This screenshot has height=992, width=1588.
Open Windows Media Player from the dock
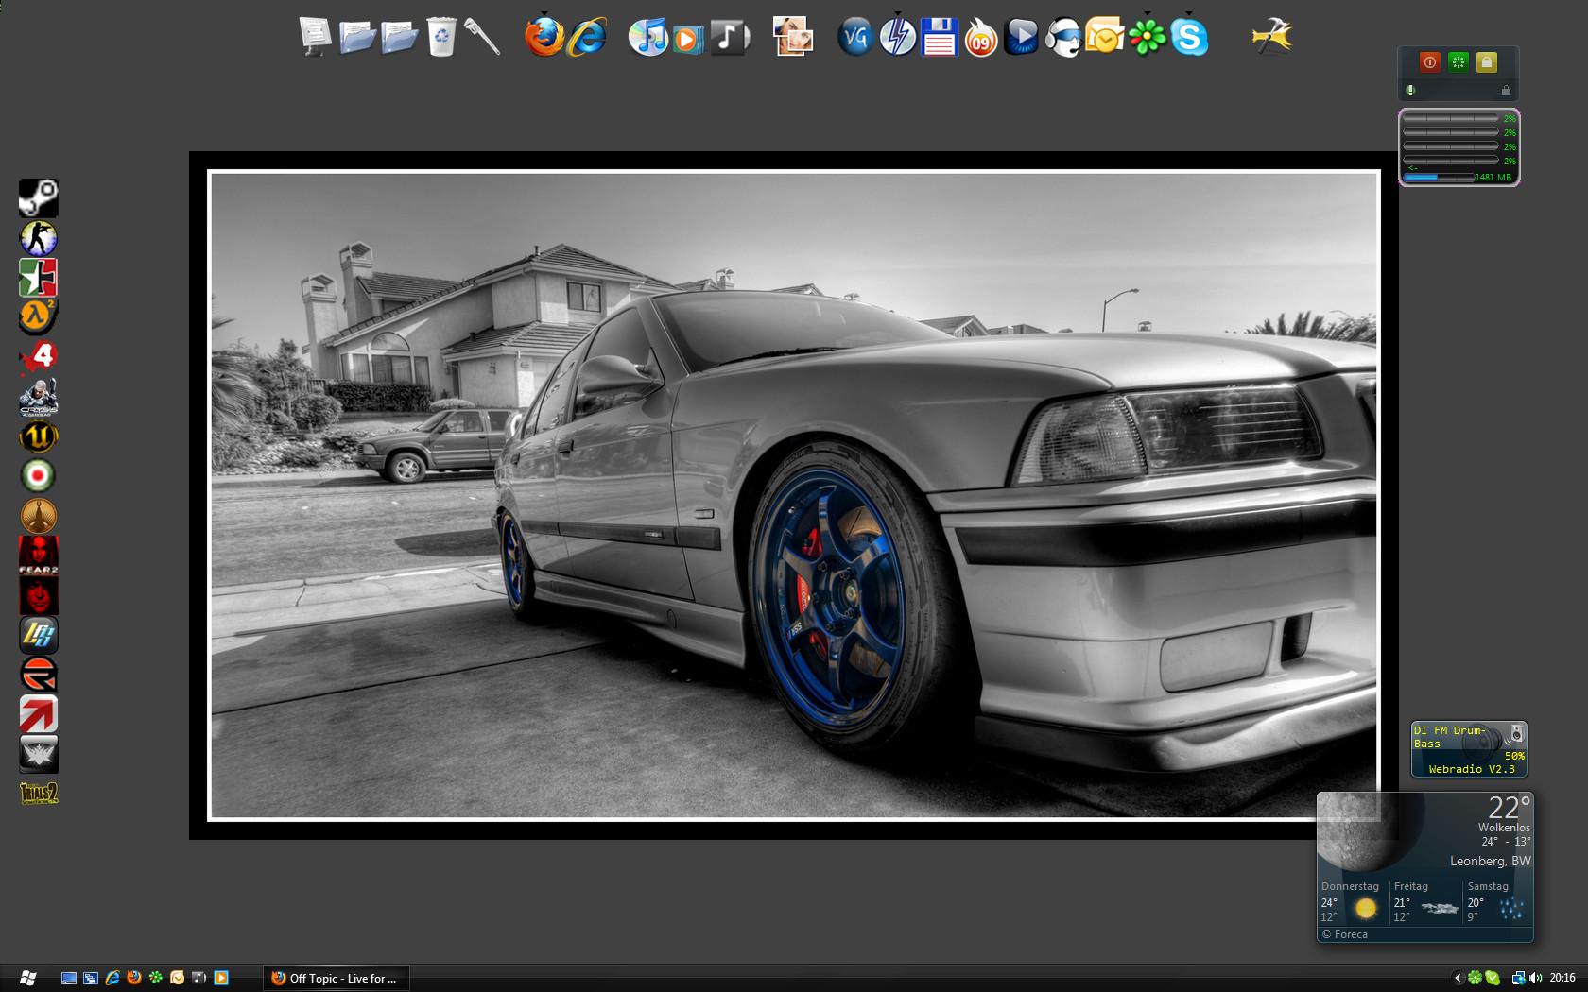point(688,38)
